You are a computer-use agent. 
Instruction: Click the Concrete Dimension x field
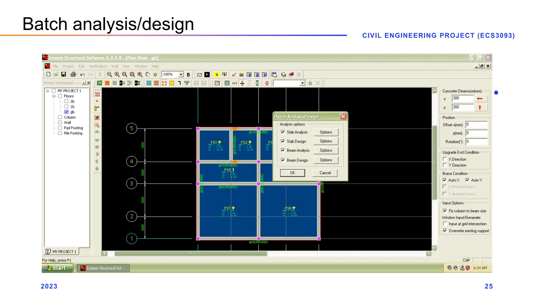point(463,98)
